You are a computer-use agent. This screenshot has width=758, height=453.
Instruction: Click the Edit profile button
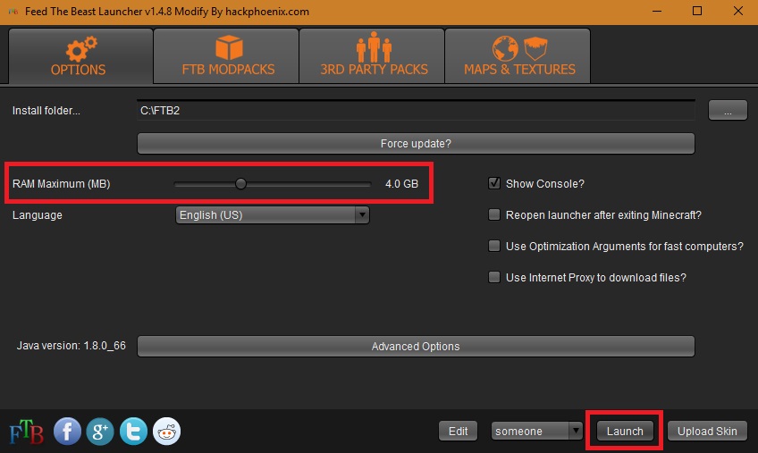coord(458,431)
